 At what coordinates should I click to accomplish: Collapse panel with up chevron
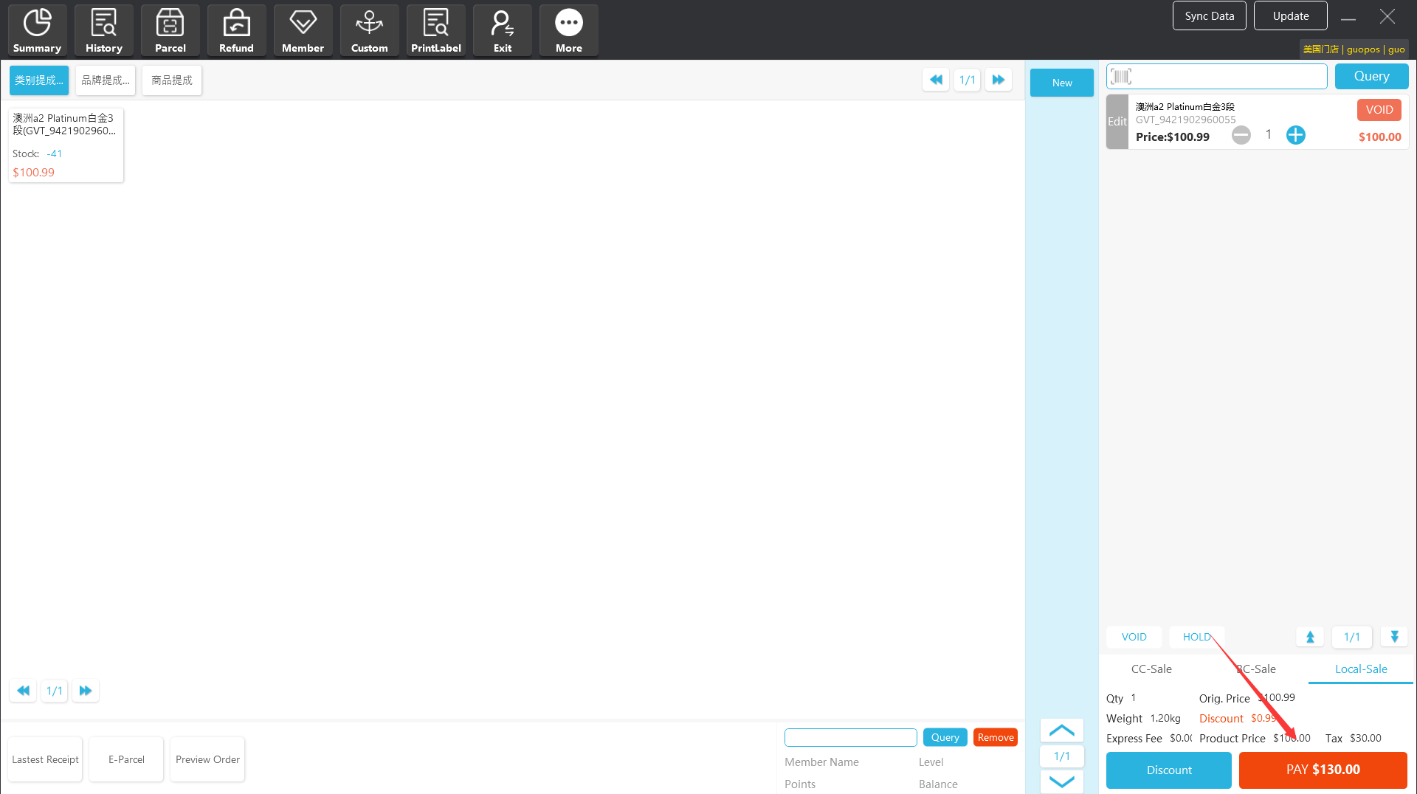click(1061, 731)
